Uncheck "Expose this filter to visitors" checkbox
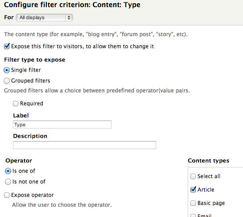The image size is (243, 217). coord(7,46)
